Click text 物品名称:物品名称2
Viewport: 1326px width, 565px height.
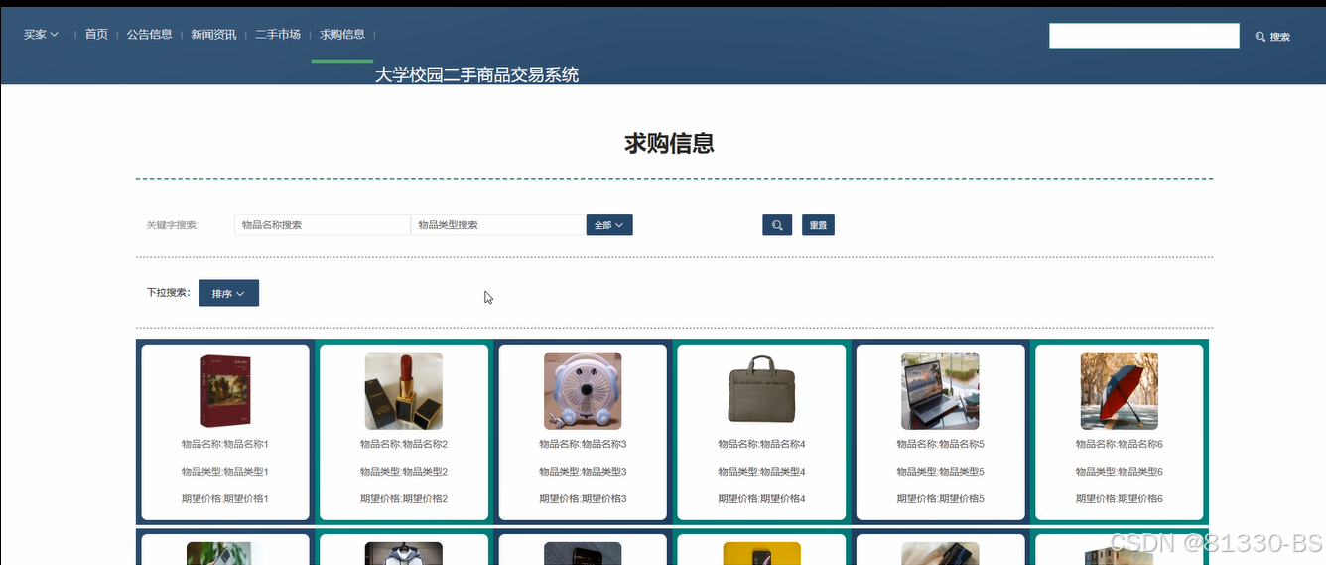pos(404,444)
